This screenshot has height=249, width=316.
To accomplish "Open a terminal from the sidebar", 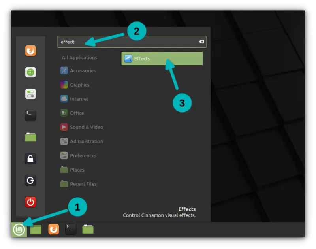I will pyautogui.click(x=30, y=115).
